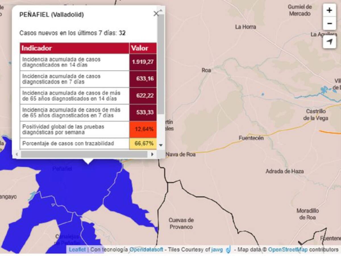Close the Peñafiel info popup
341x256 pixels.
click(156, 14)
